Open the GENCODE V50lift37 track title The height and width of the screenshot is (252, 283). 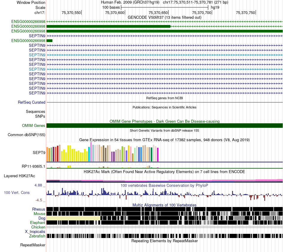(164, 17)
